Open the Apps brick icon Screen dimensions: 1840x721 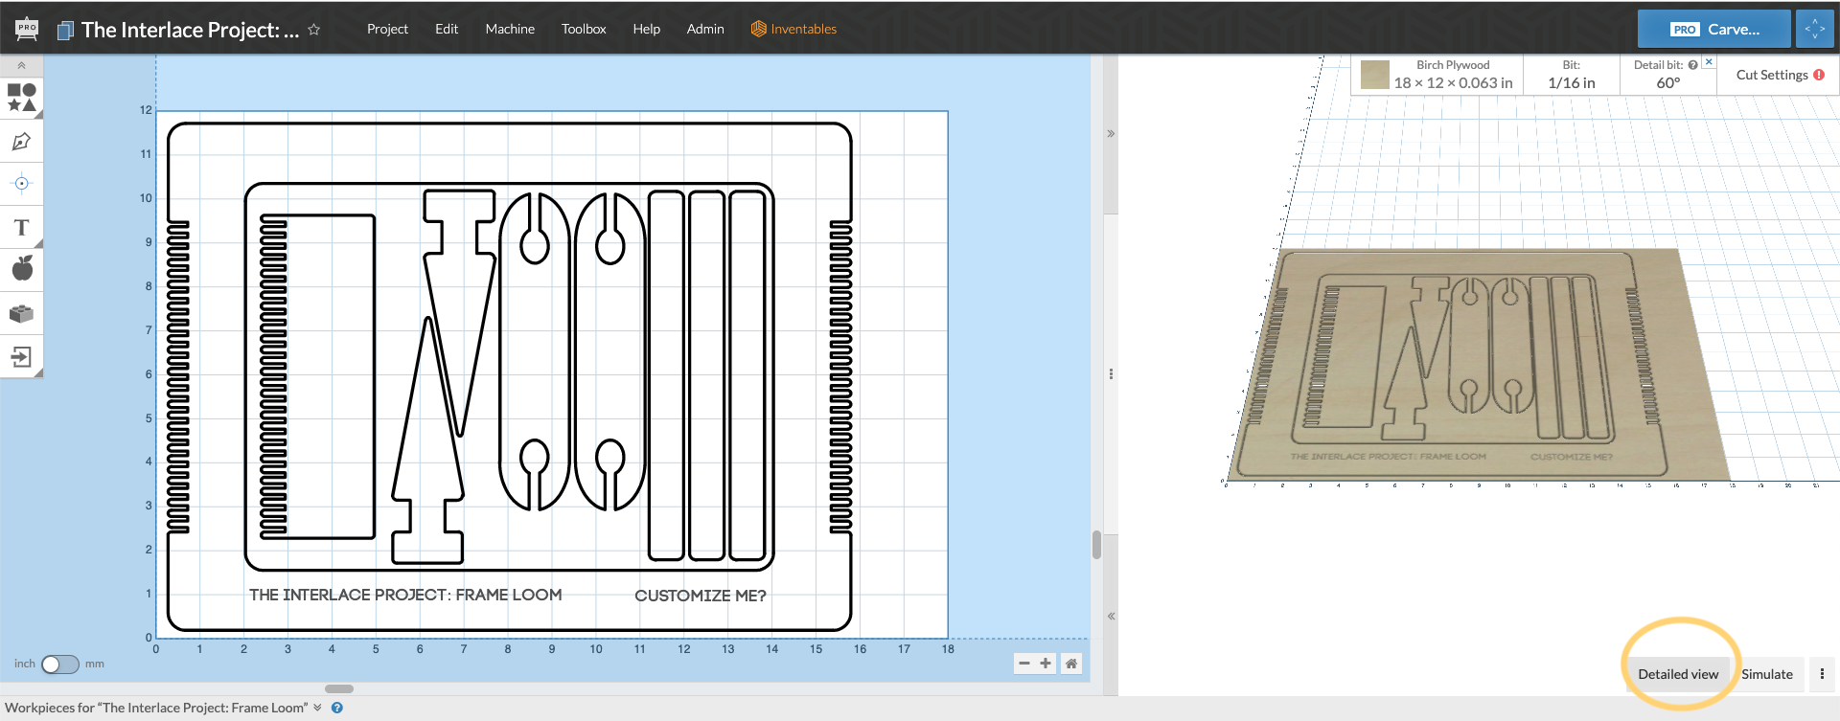pos(21,313)
